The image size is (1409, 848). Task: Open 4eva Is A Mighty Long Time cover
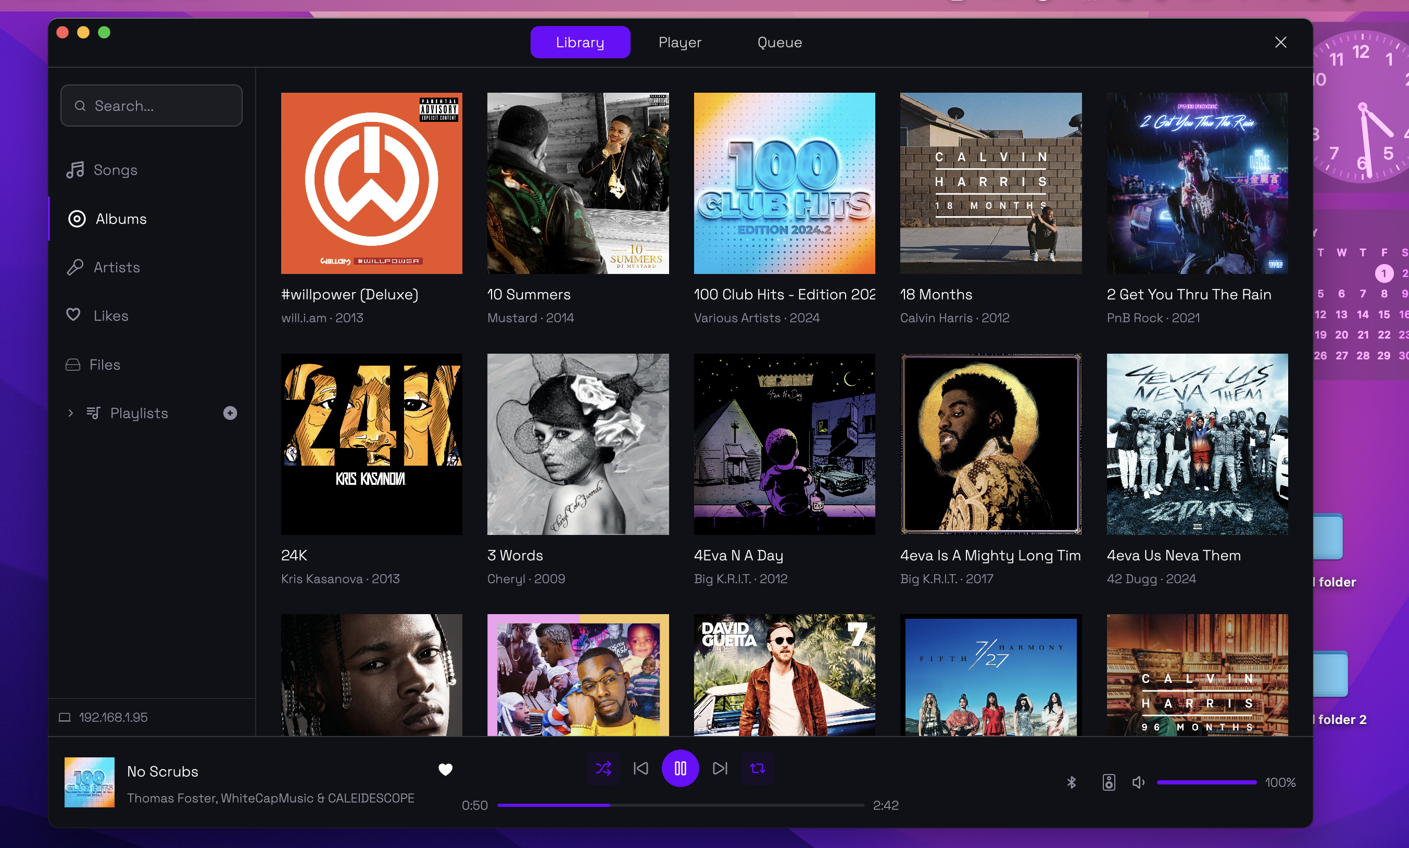point(991,444)
